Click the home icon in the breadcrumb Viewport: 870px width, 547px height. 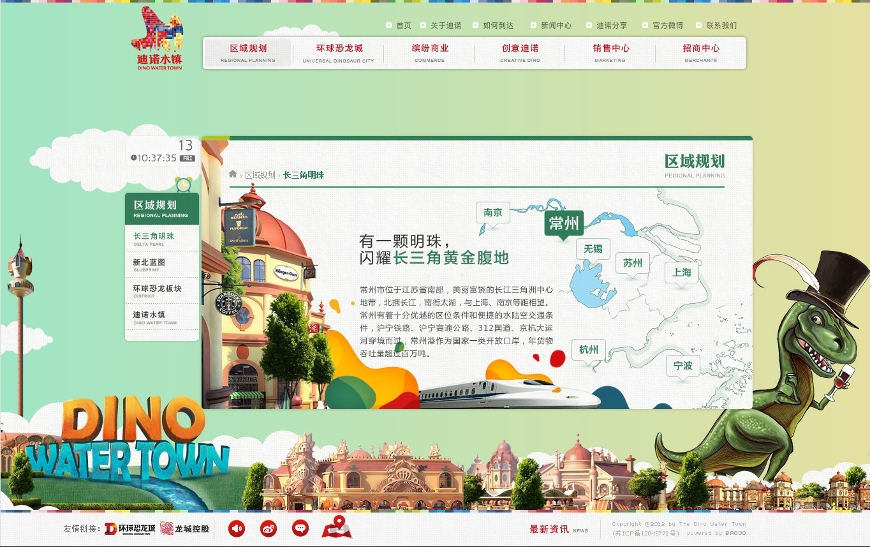[233, 174]
